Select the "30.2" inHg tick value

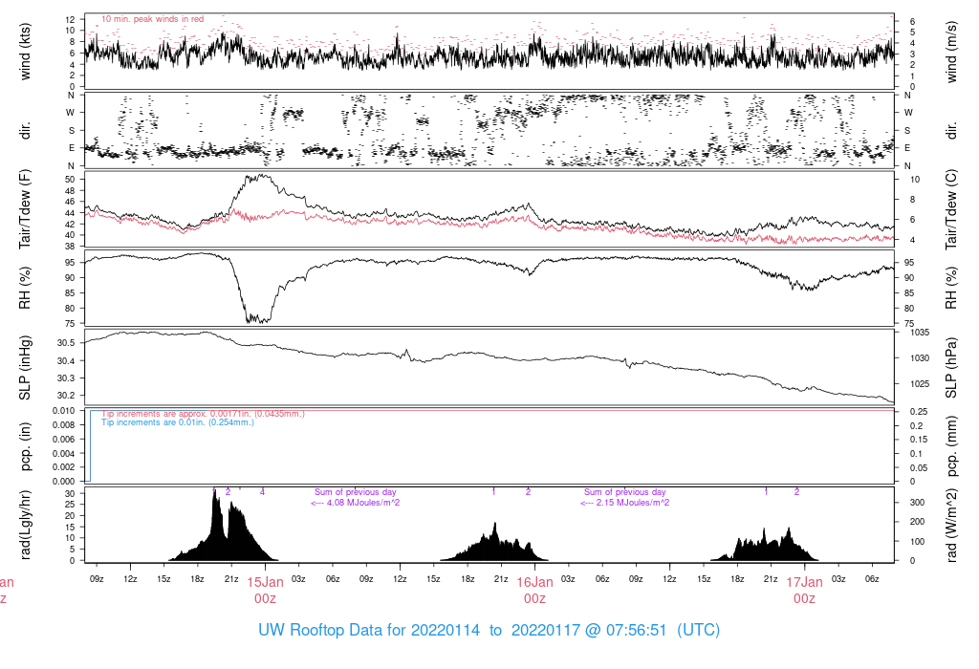(66, 395)
